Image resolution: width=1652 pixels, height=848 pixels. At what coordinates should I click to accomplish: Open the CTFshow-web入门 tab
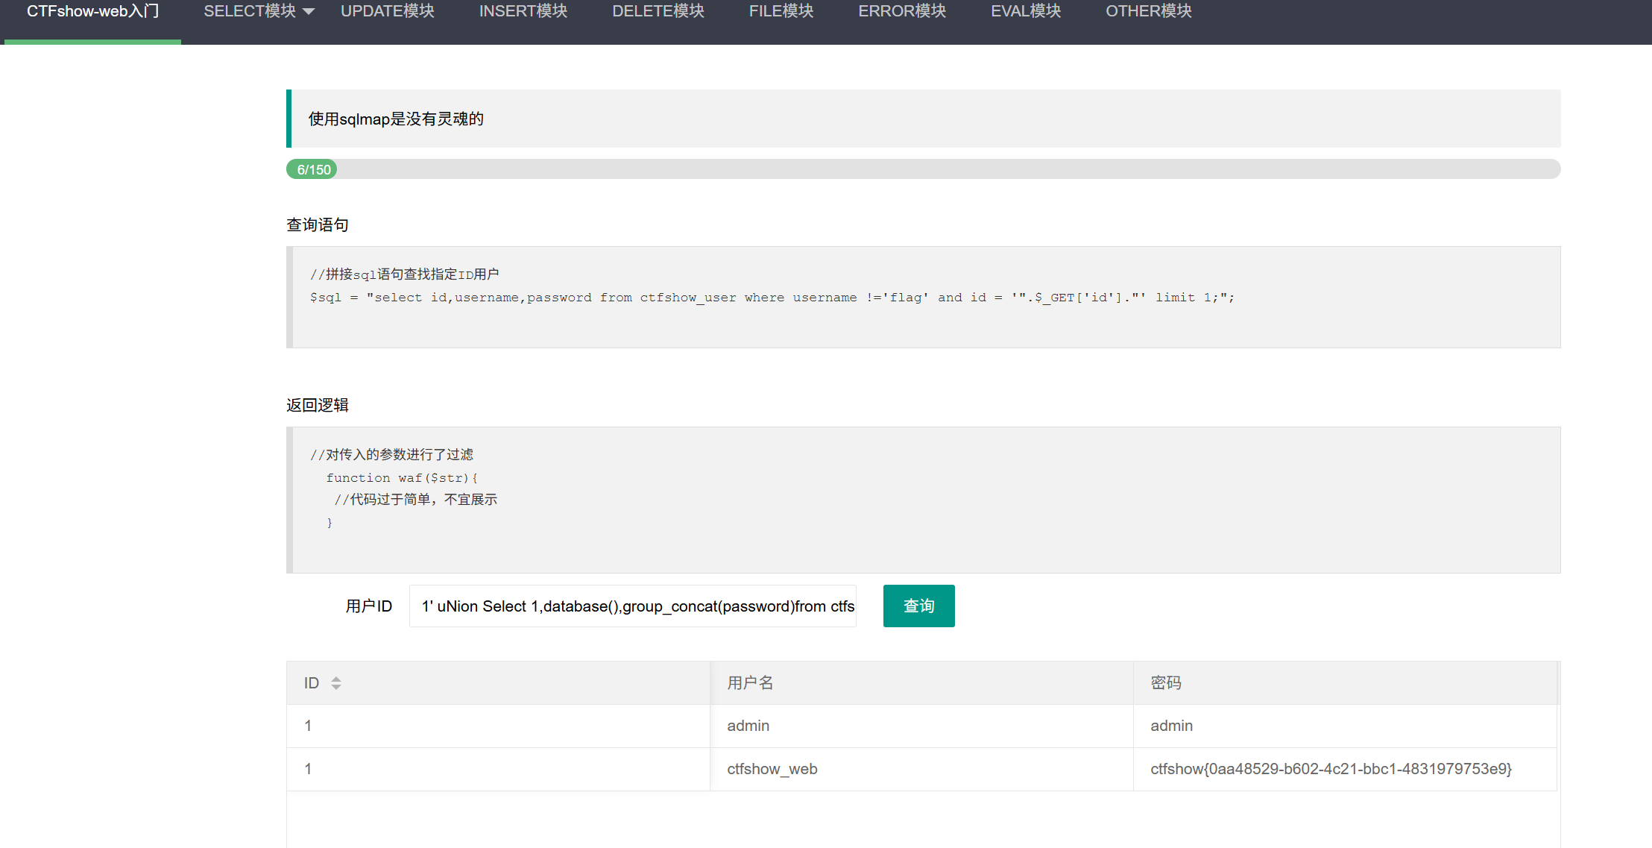tap(92, 12)
